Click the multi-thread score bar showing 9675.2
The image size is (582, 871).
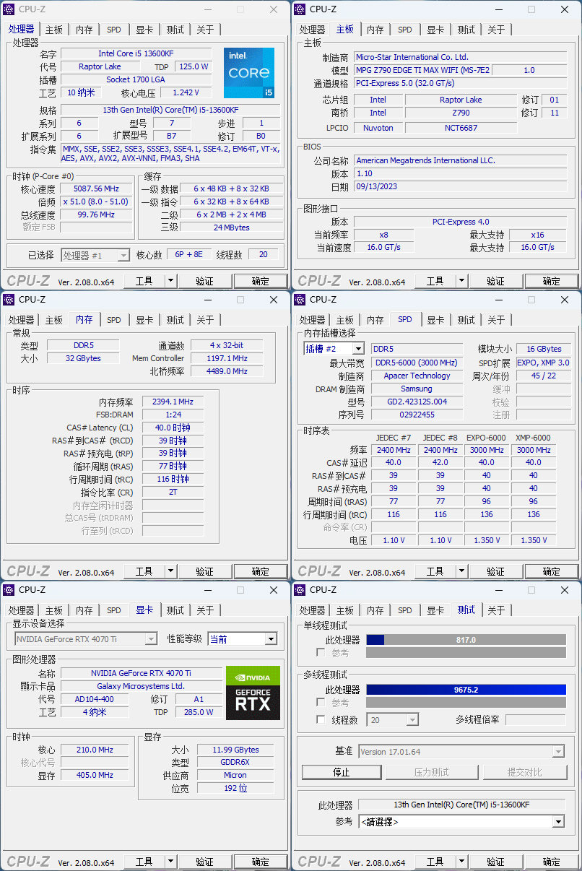(x=466, y=690)
